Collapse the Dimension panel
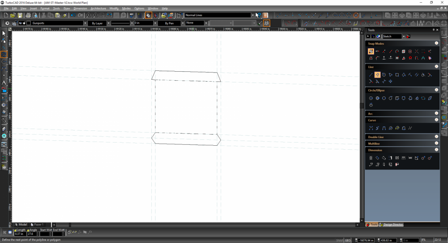This screenshot has width=448, height=243. click(x=436, y=150)
